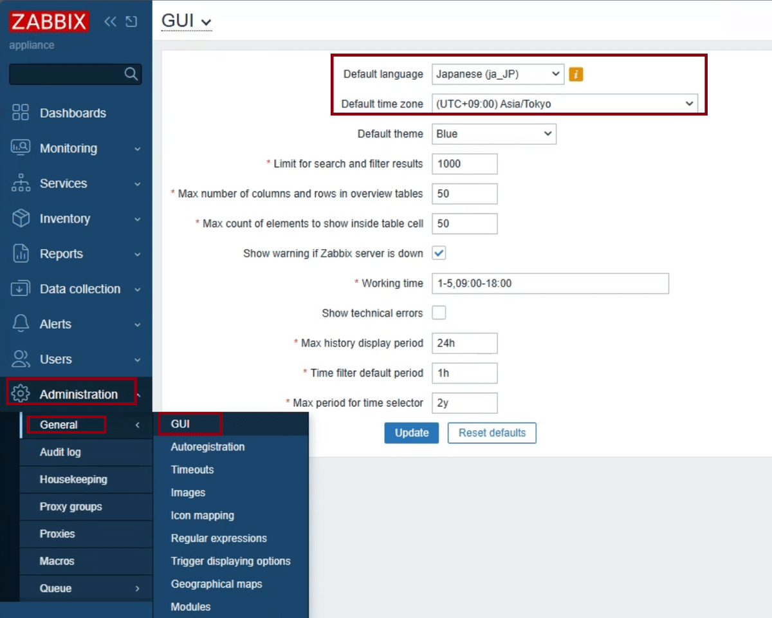Screen dimensions: 772x618
Task: Click the Services sidebar icon
Action: (20, 183)
